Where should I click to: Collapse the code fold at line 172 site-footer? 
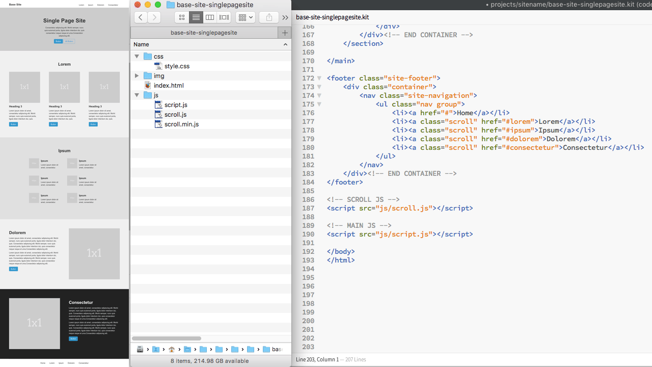(x=319, y=78)
